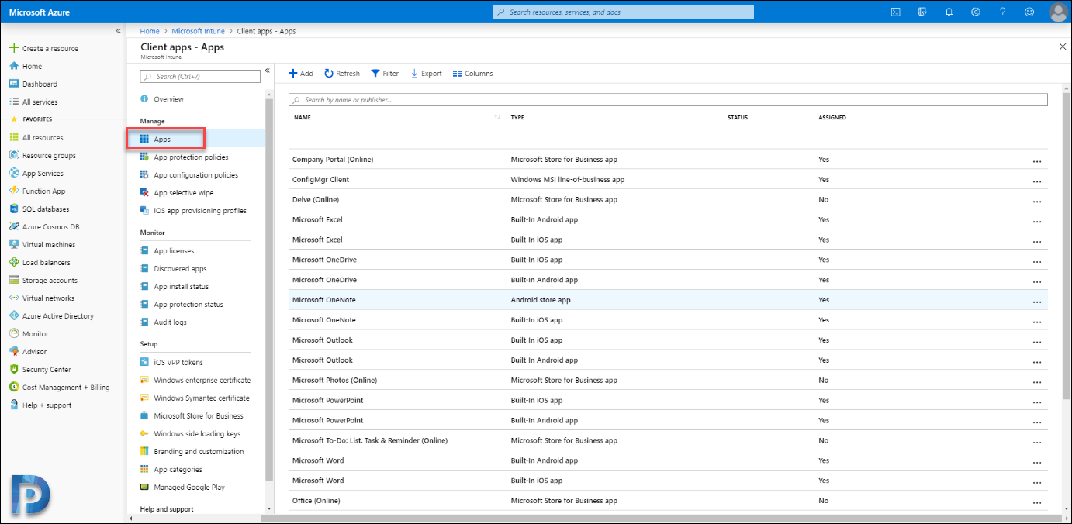Collapse the Client apps menu chevron
This screenshot has width=1072, height=524.
268,71
